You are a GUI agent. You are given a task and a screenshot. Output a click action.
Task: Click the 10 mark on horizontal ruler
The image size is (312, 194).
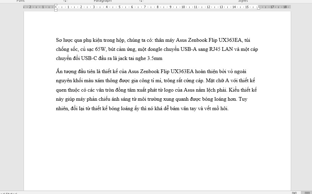coord(183,7)
